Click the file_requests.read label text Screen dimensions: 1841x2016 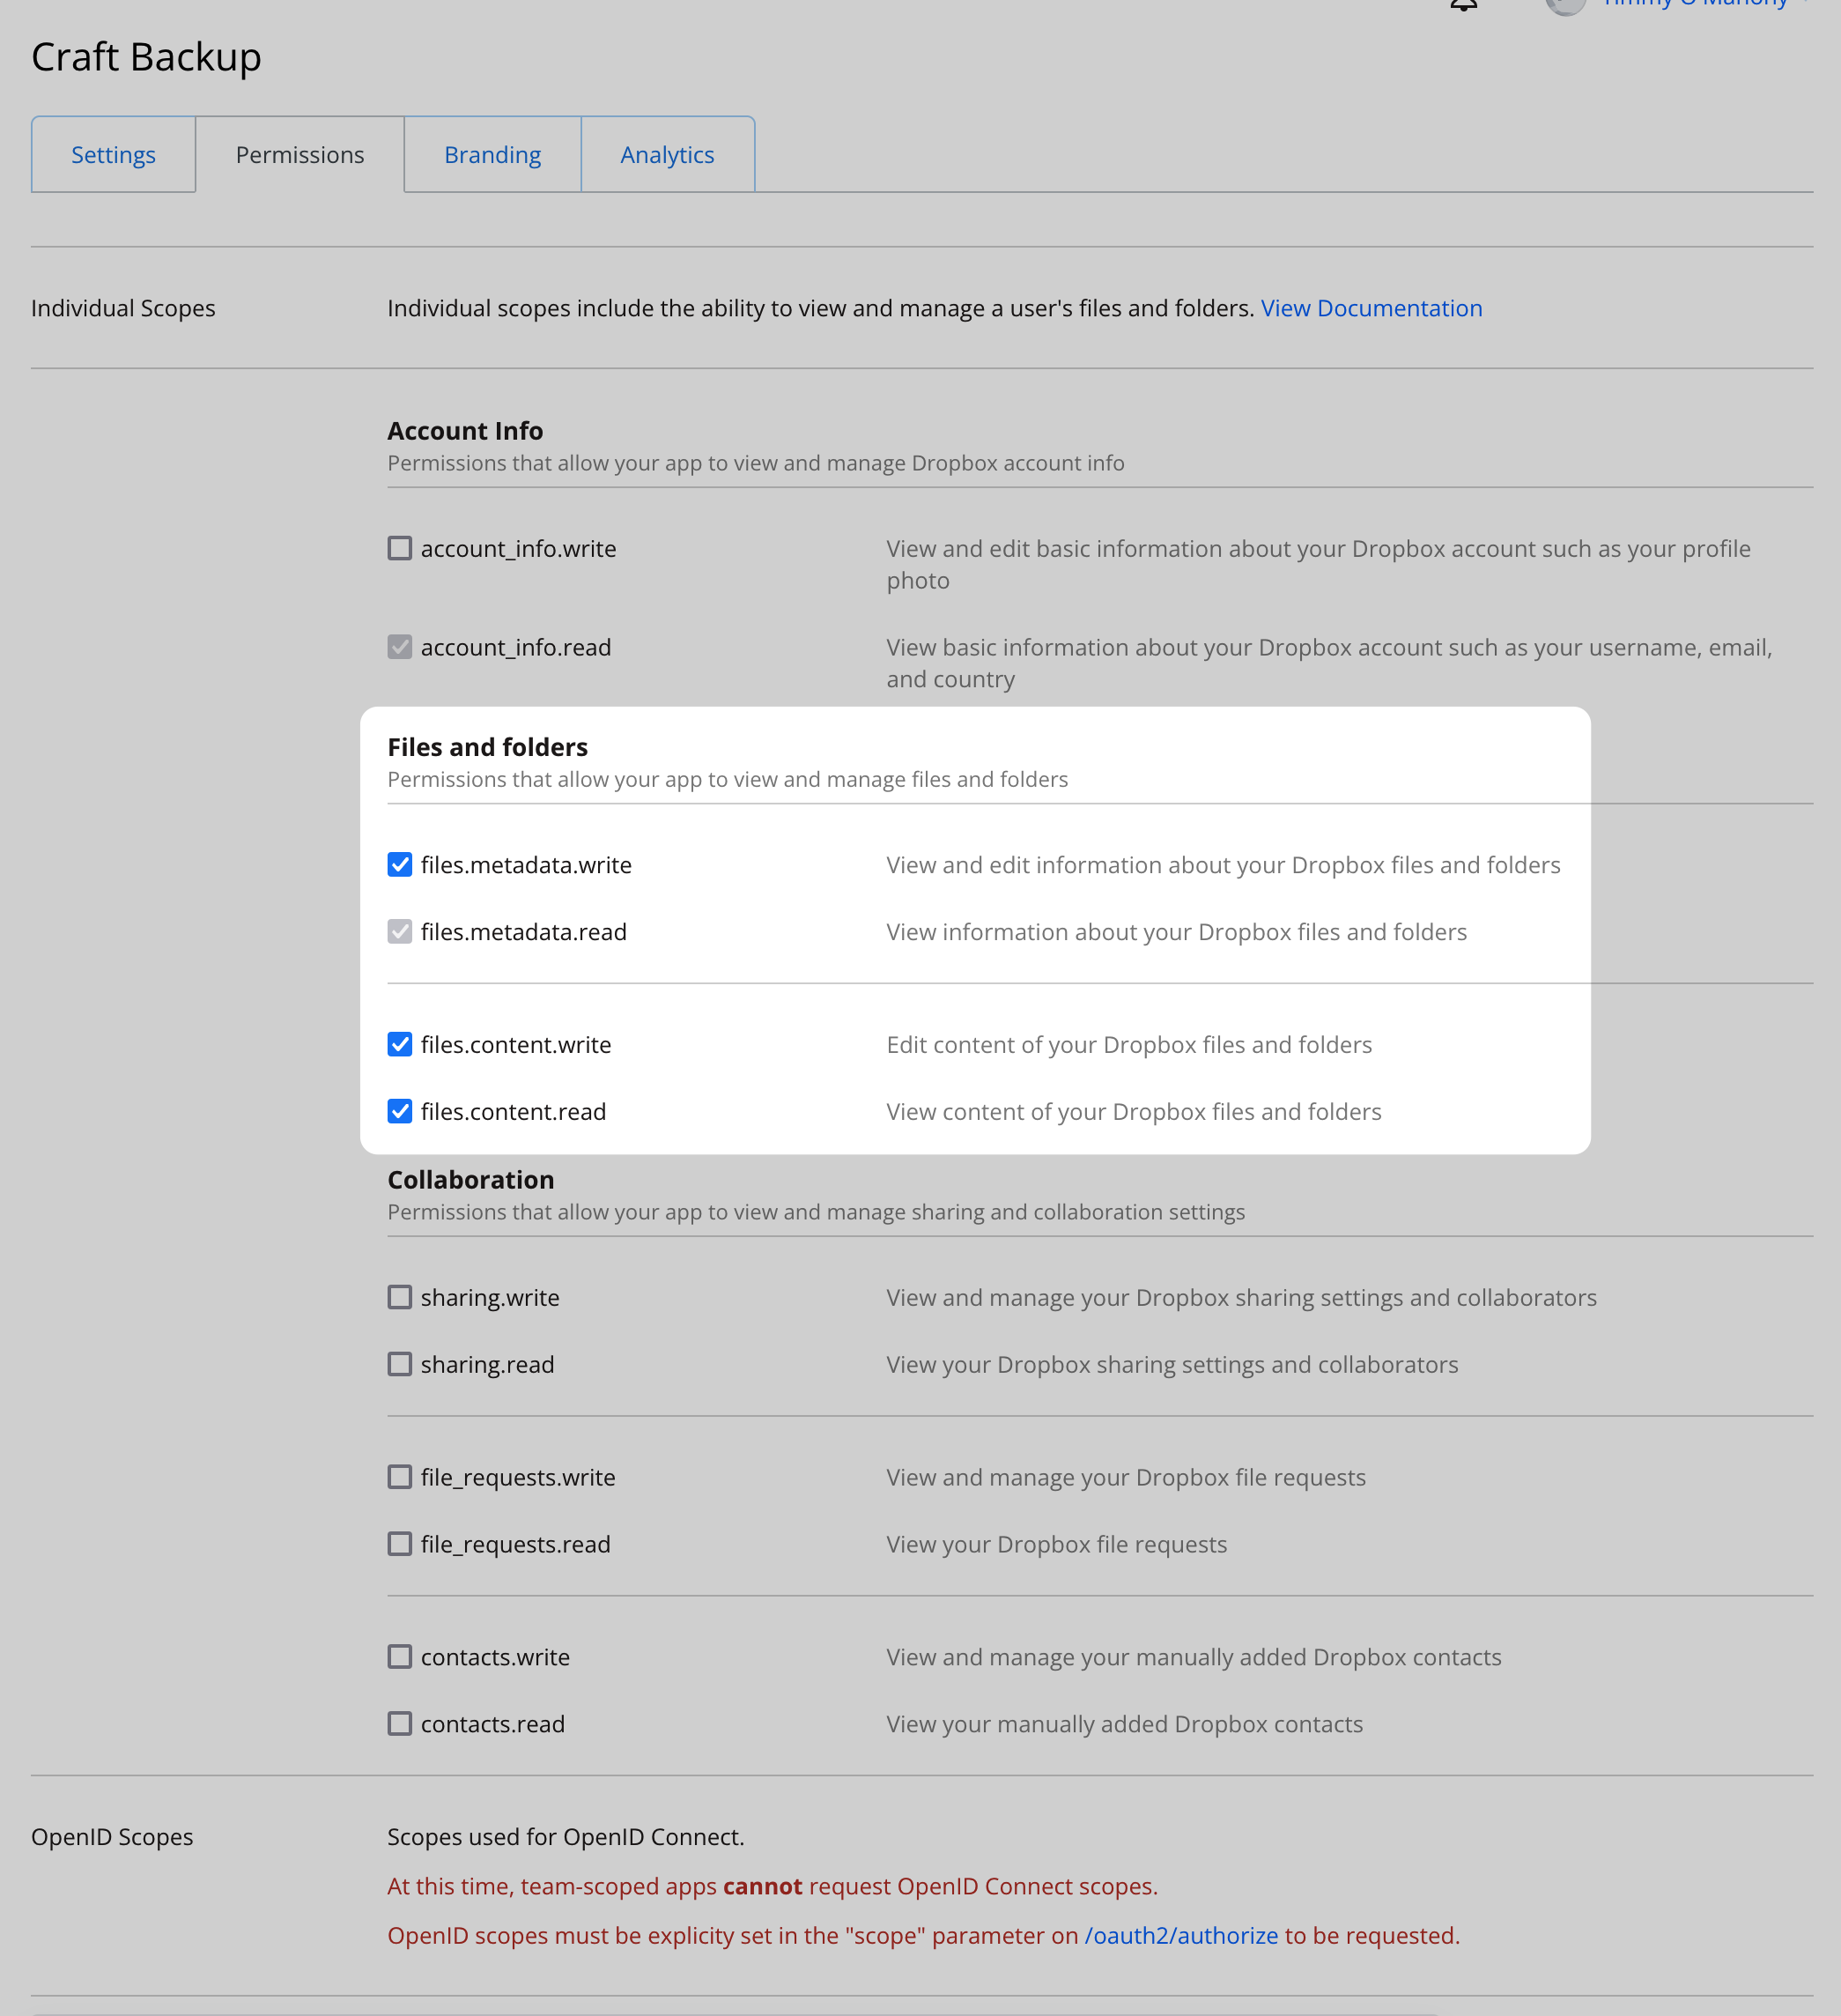(x=515, y=1544)
